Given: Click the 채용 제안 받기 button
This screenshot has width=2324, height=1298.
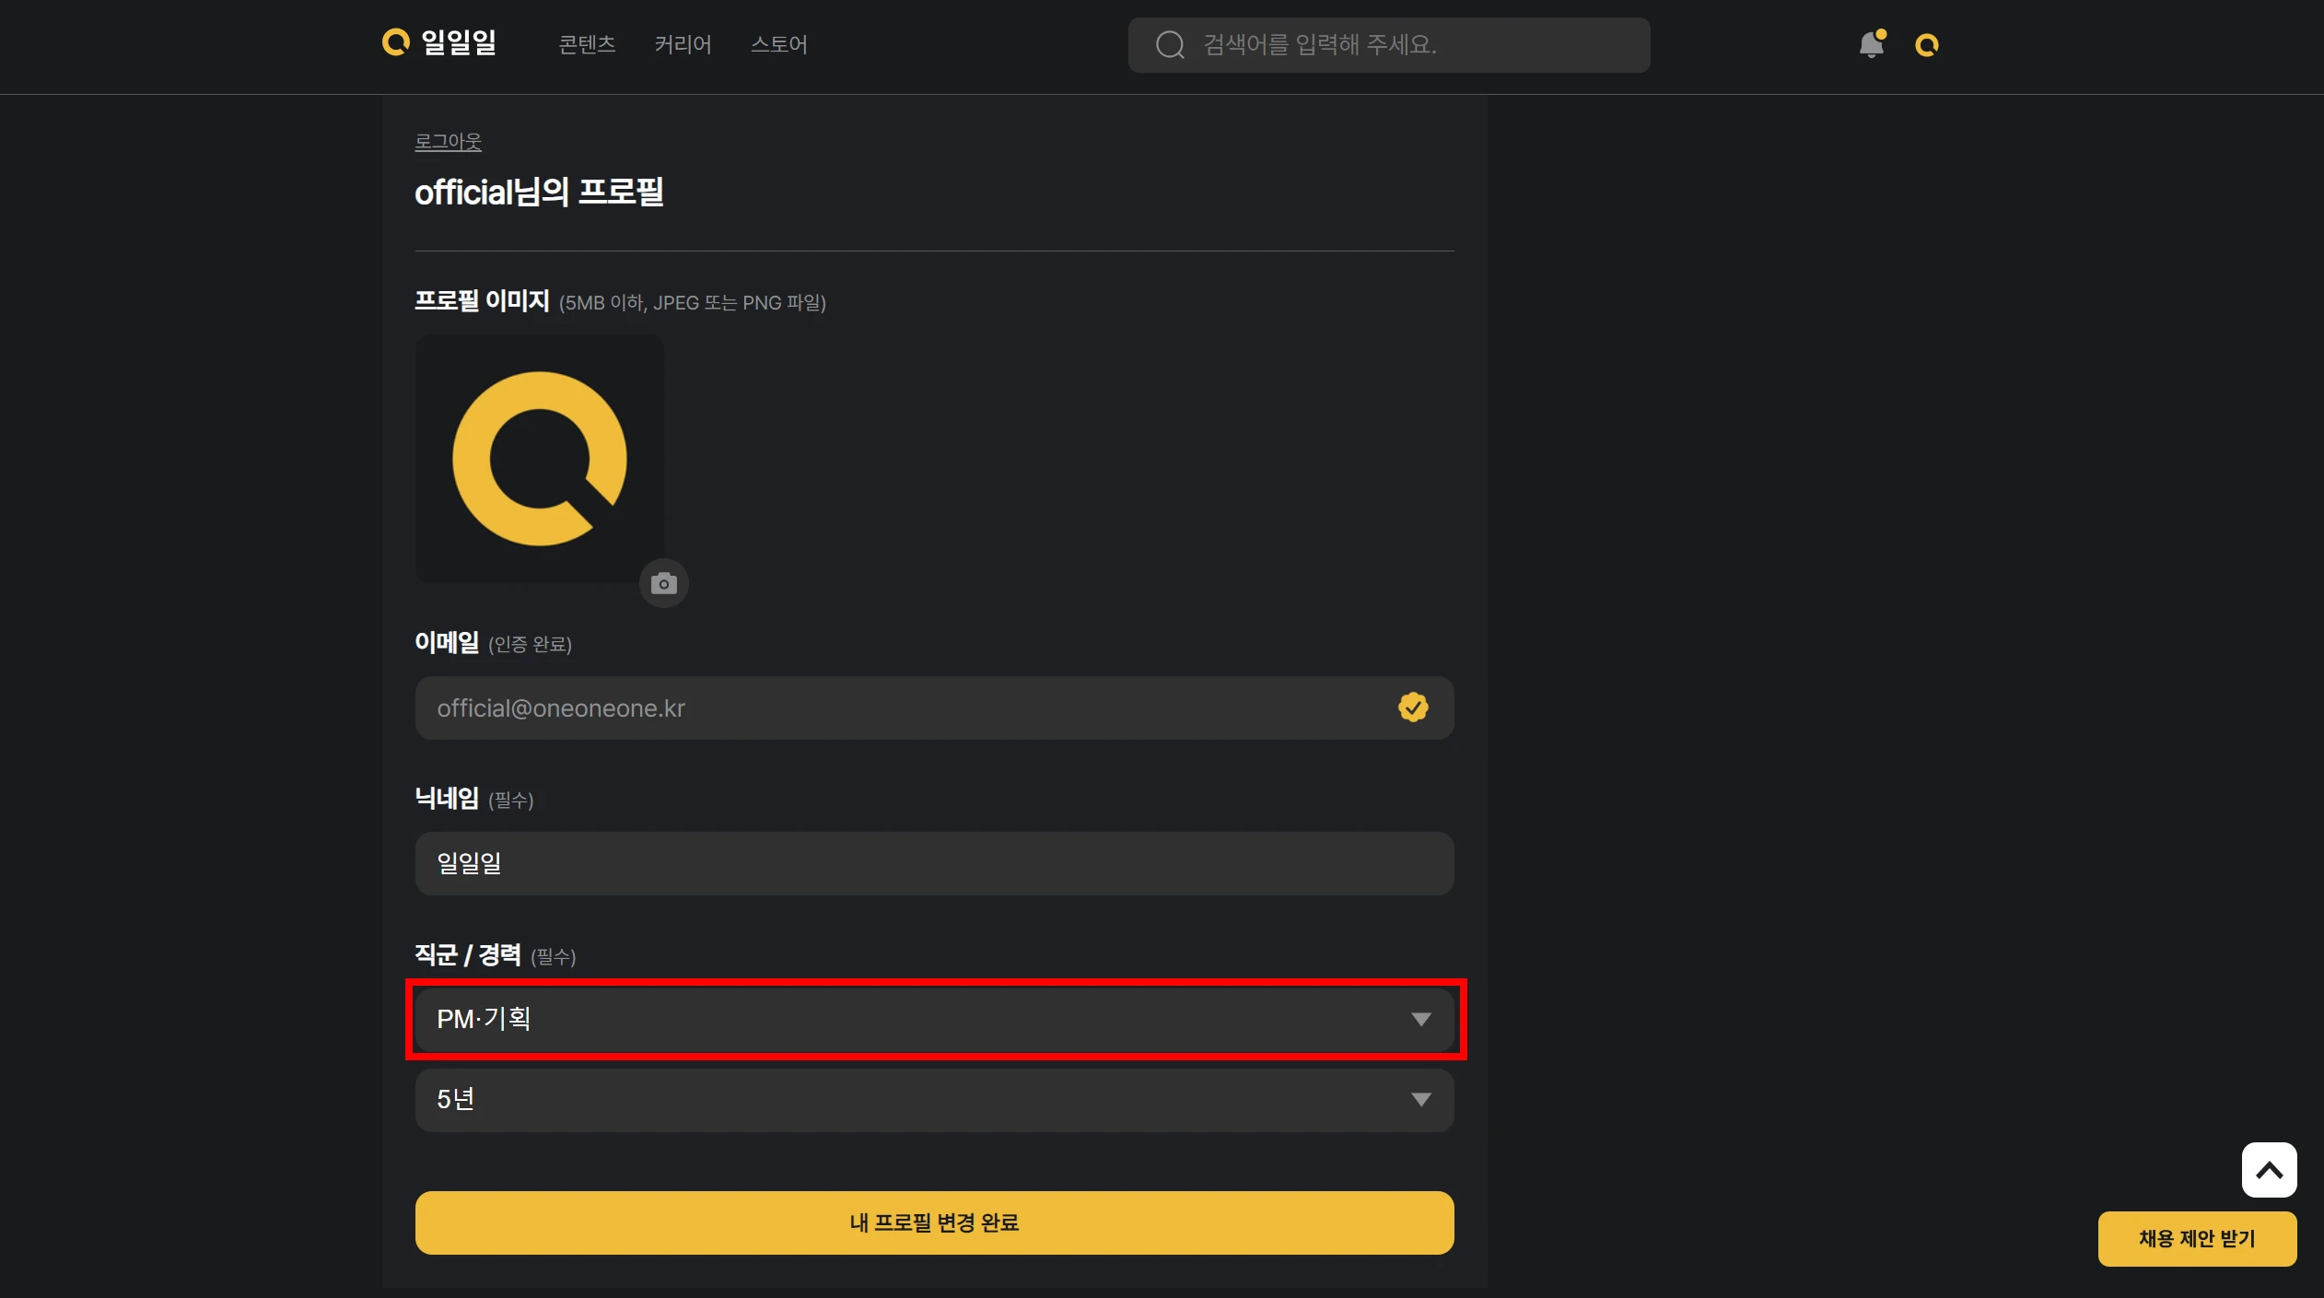Looking at the screenshot, I should 2197,1239.
